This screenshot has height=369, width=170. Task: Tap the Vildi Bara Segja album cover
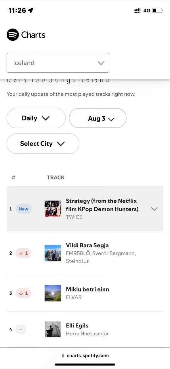[53, 253]
